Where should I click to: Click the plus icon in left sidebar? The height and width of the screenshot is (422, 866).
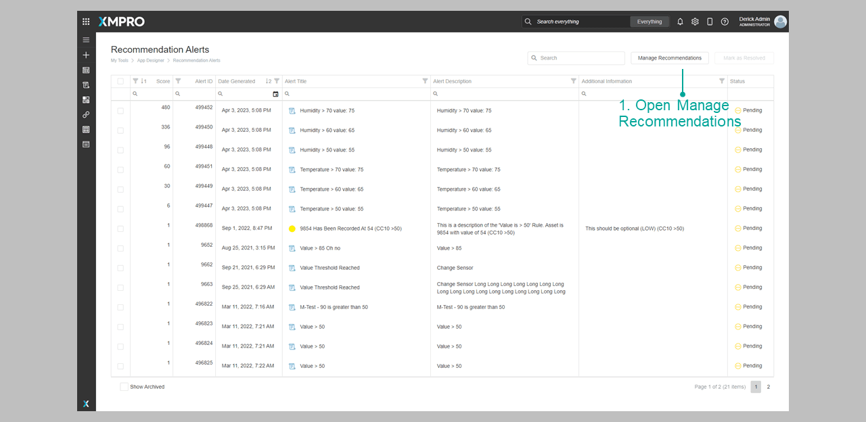[86, 55]
